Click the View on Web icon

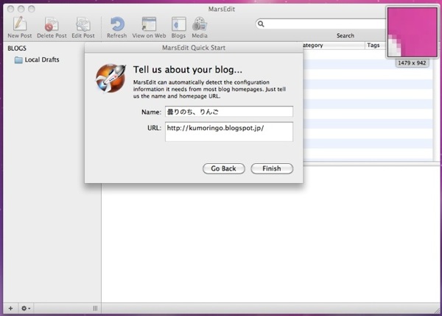click(x=149, y=24)
